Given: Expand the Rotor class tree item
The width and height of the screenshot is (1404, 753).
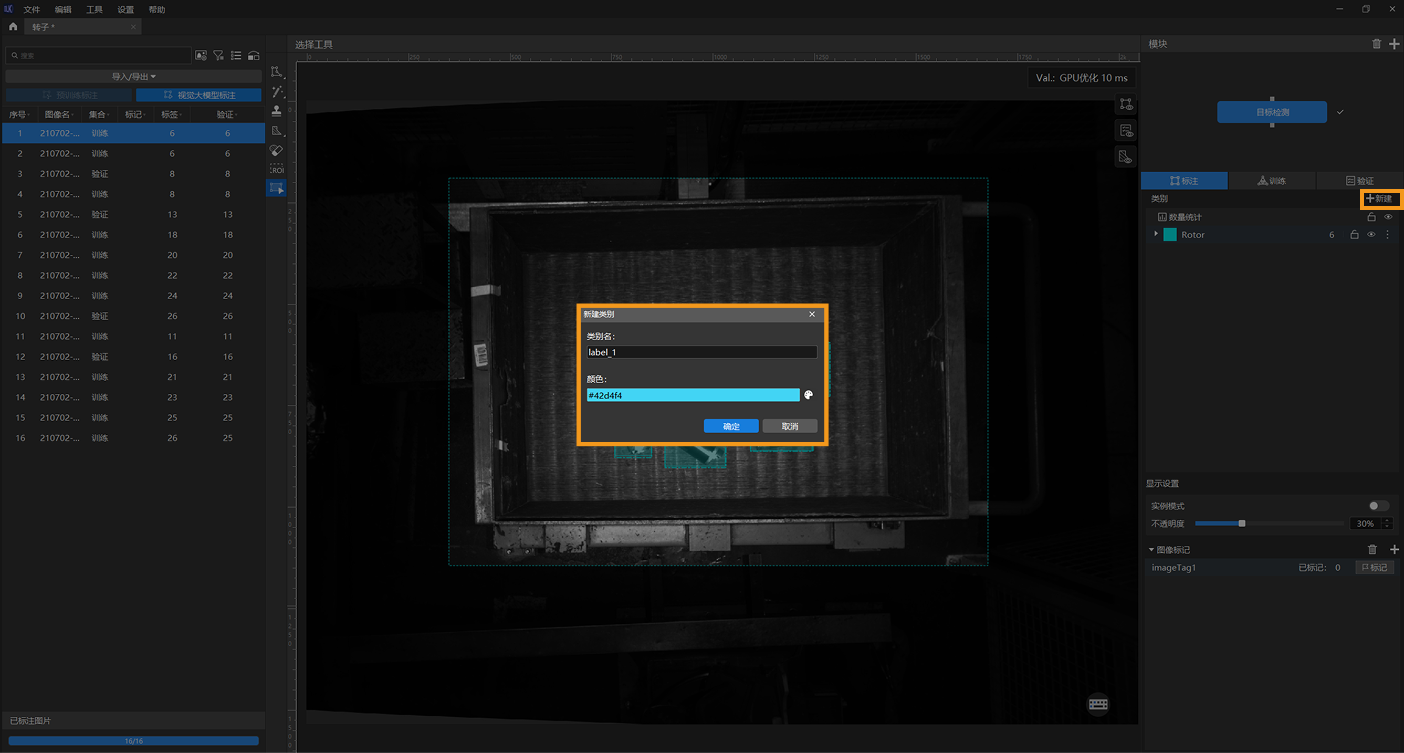Looking at the screenshot, I should tap(1156, 234).
